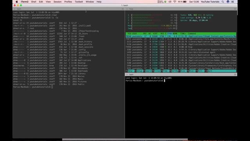Viewport: 250px width, 141px height.
Task: Click the Sat 13.06 clock
Action: [x=194, y=2]
